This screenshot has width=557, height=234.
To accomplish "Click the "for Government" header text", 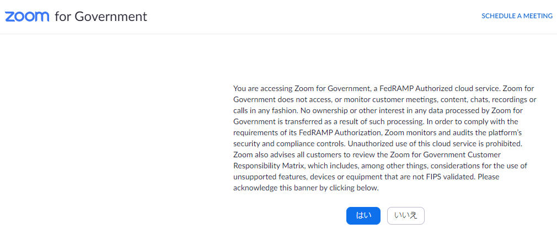I will tap(101, 16).
